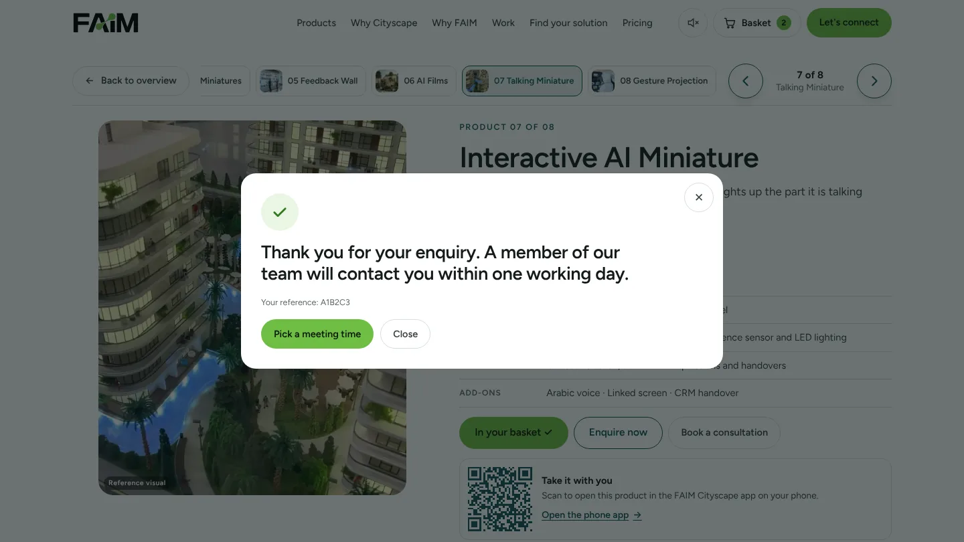
Task: Switch to 06 AI Films tab
Action: [x=414, y=81]
